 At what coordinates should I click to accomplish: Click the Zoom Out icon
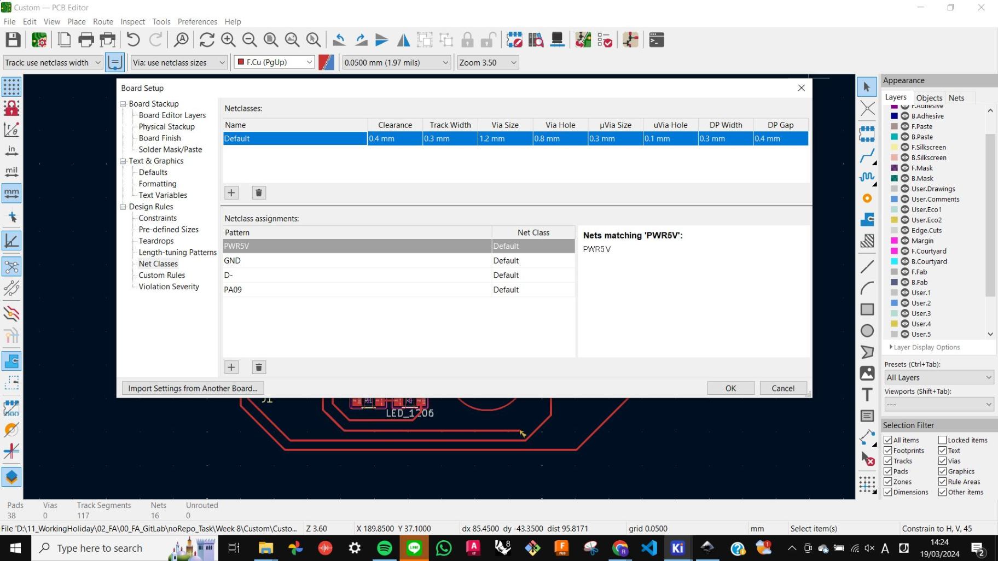(249, 40)
